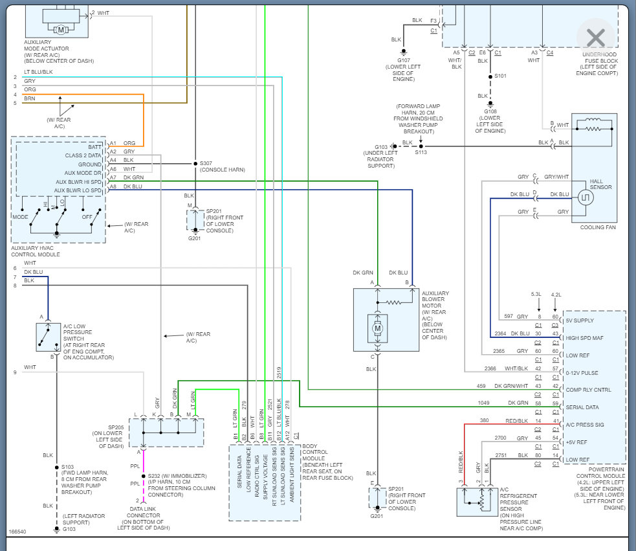Click the "0-12V PULSE" pin label
Viewport: 636px width, 551px height.
(x=582, y=373)
